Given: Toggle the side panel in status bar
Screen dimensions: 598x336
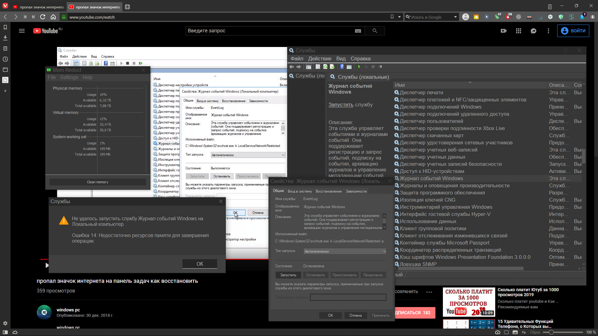Looking at the screenshot, I should click(5, 332).
